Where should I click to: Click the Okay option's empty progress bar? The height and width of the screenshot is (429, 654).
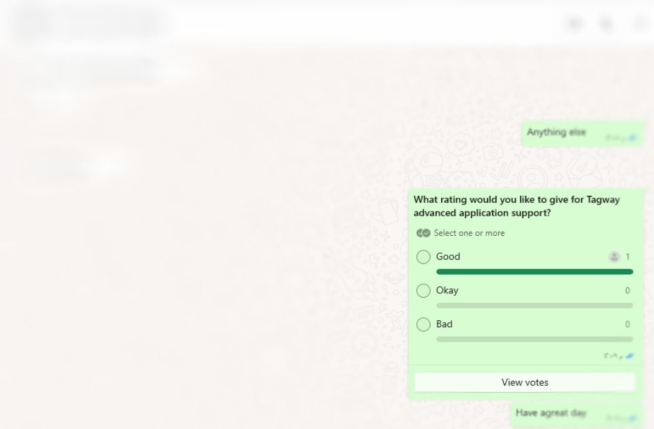pyautogui.click(x=534, y=306)
